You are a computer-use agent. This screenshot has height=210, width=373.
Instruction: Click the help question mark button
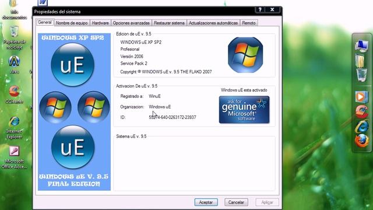click(x=260, y=9)
